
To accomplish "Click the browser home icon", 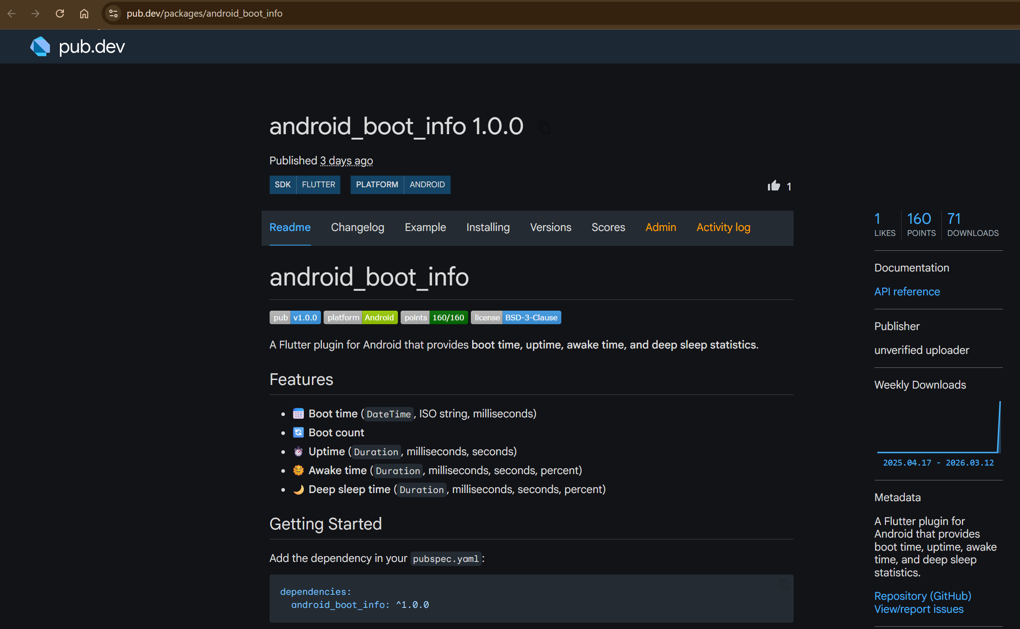I will pos(84,14).
